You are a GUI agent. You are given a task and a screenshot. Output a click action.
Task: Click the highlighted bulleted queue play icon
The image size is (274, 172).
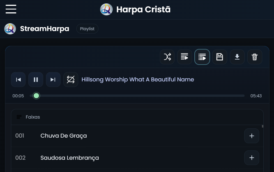pyautogui.click(x=202, y=57)
